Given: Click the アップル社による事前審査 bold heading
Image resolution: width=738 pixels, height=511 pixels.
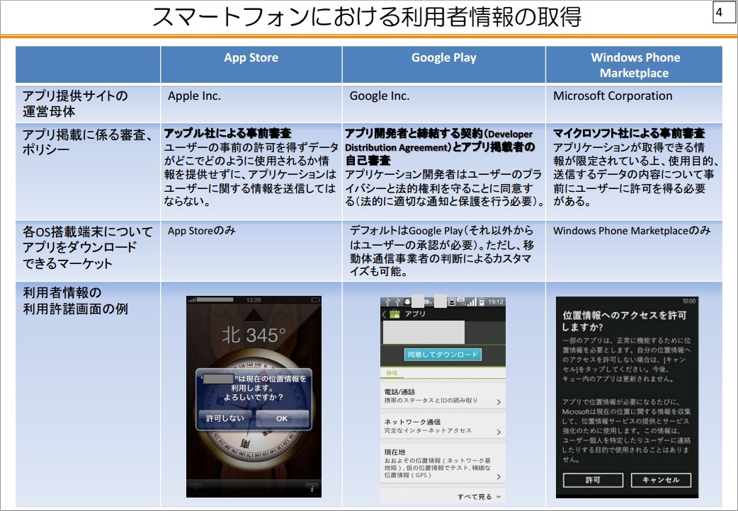Looking at the screenshot, I should [x=228, y=134].
